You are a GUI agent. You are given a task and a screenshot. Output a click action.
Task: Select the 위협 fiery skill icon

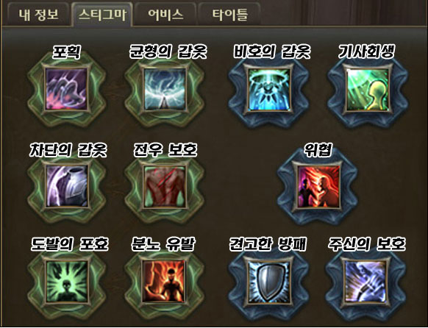pos(318,185)
